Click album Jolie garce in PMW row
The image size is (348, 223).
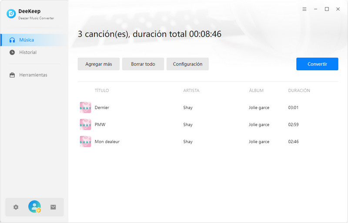pos(259,125)
